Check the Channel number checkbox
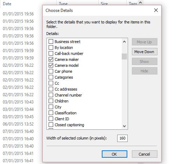Viewport: 191px width, 164px height. point(51,95)
